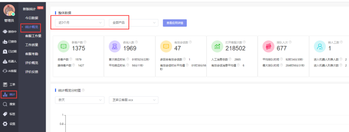Open the AI客服 headset icon

[x=5, y=71]
